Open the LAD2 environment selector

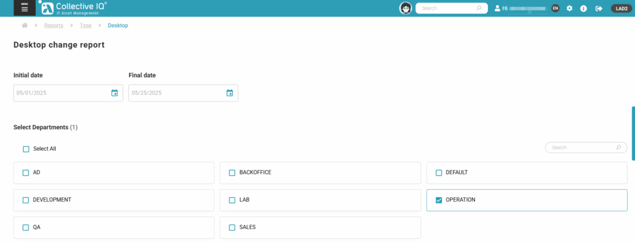coord(621,9)
